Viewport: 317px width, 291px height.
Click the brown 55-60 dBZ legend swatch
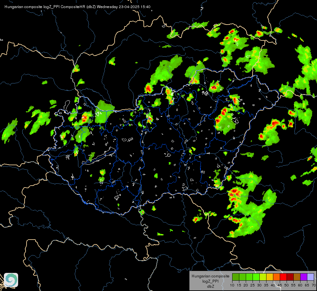pos(297,277)
